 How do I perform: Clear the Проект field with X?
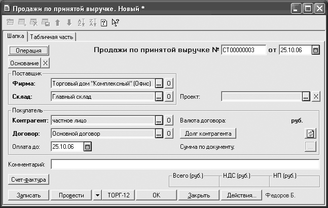click(315, 97)
